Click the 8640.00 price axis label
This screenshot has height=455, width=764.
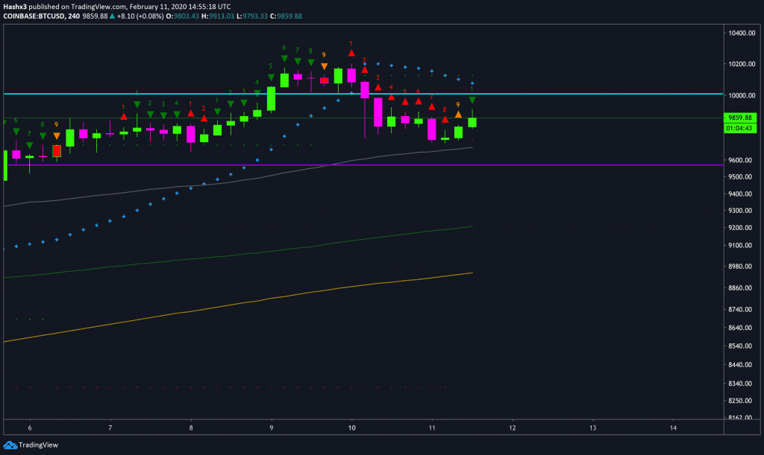pyautogui.click(x=740, y=328)
